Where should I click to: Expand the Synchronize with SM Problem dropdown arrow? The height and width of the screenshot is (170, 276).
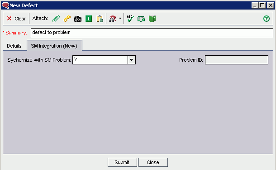point(132,60)
